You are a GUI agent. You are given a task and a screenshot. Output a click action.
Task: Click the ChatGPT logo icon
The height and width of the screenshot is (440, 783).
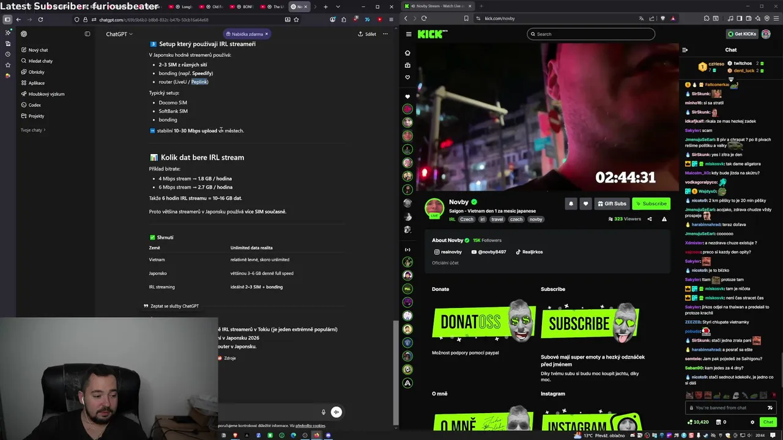[x=24, y=34]
